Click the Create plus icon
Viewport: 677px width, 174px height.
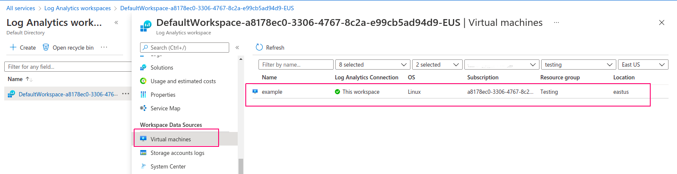tap(13, 47)
